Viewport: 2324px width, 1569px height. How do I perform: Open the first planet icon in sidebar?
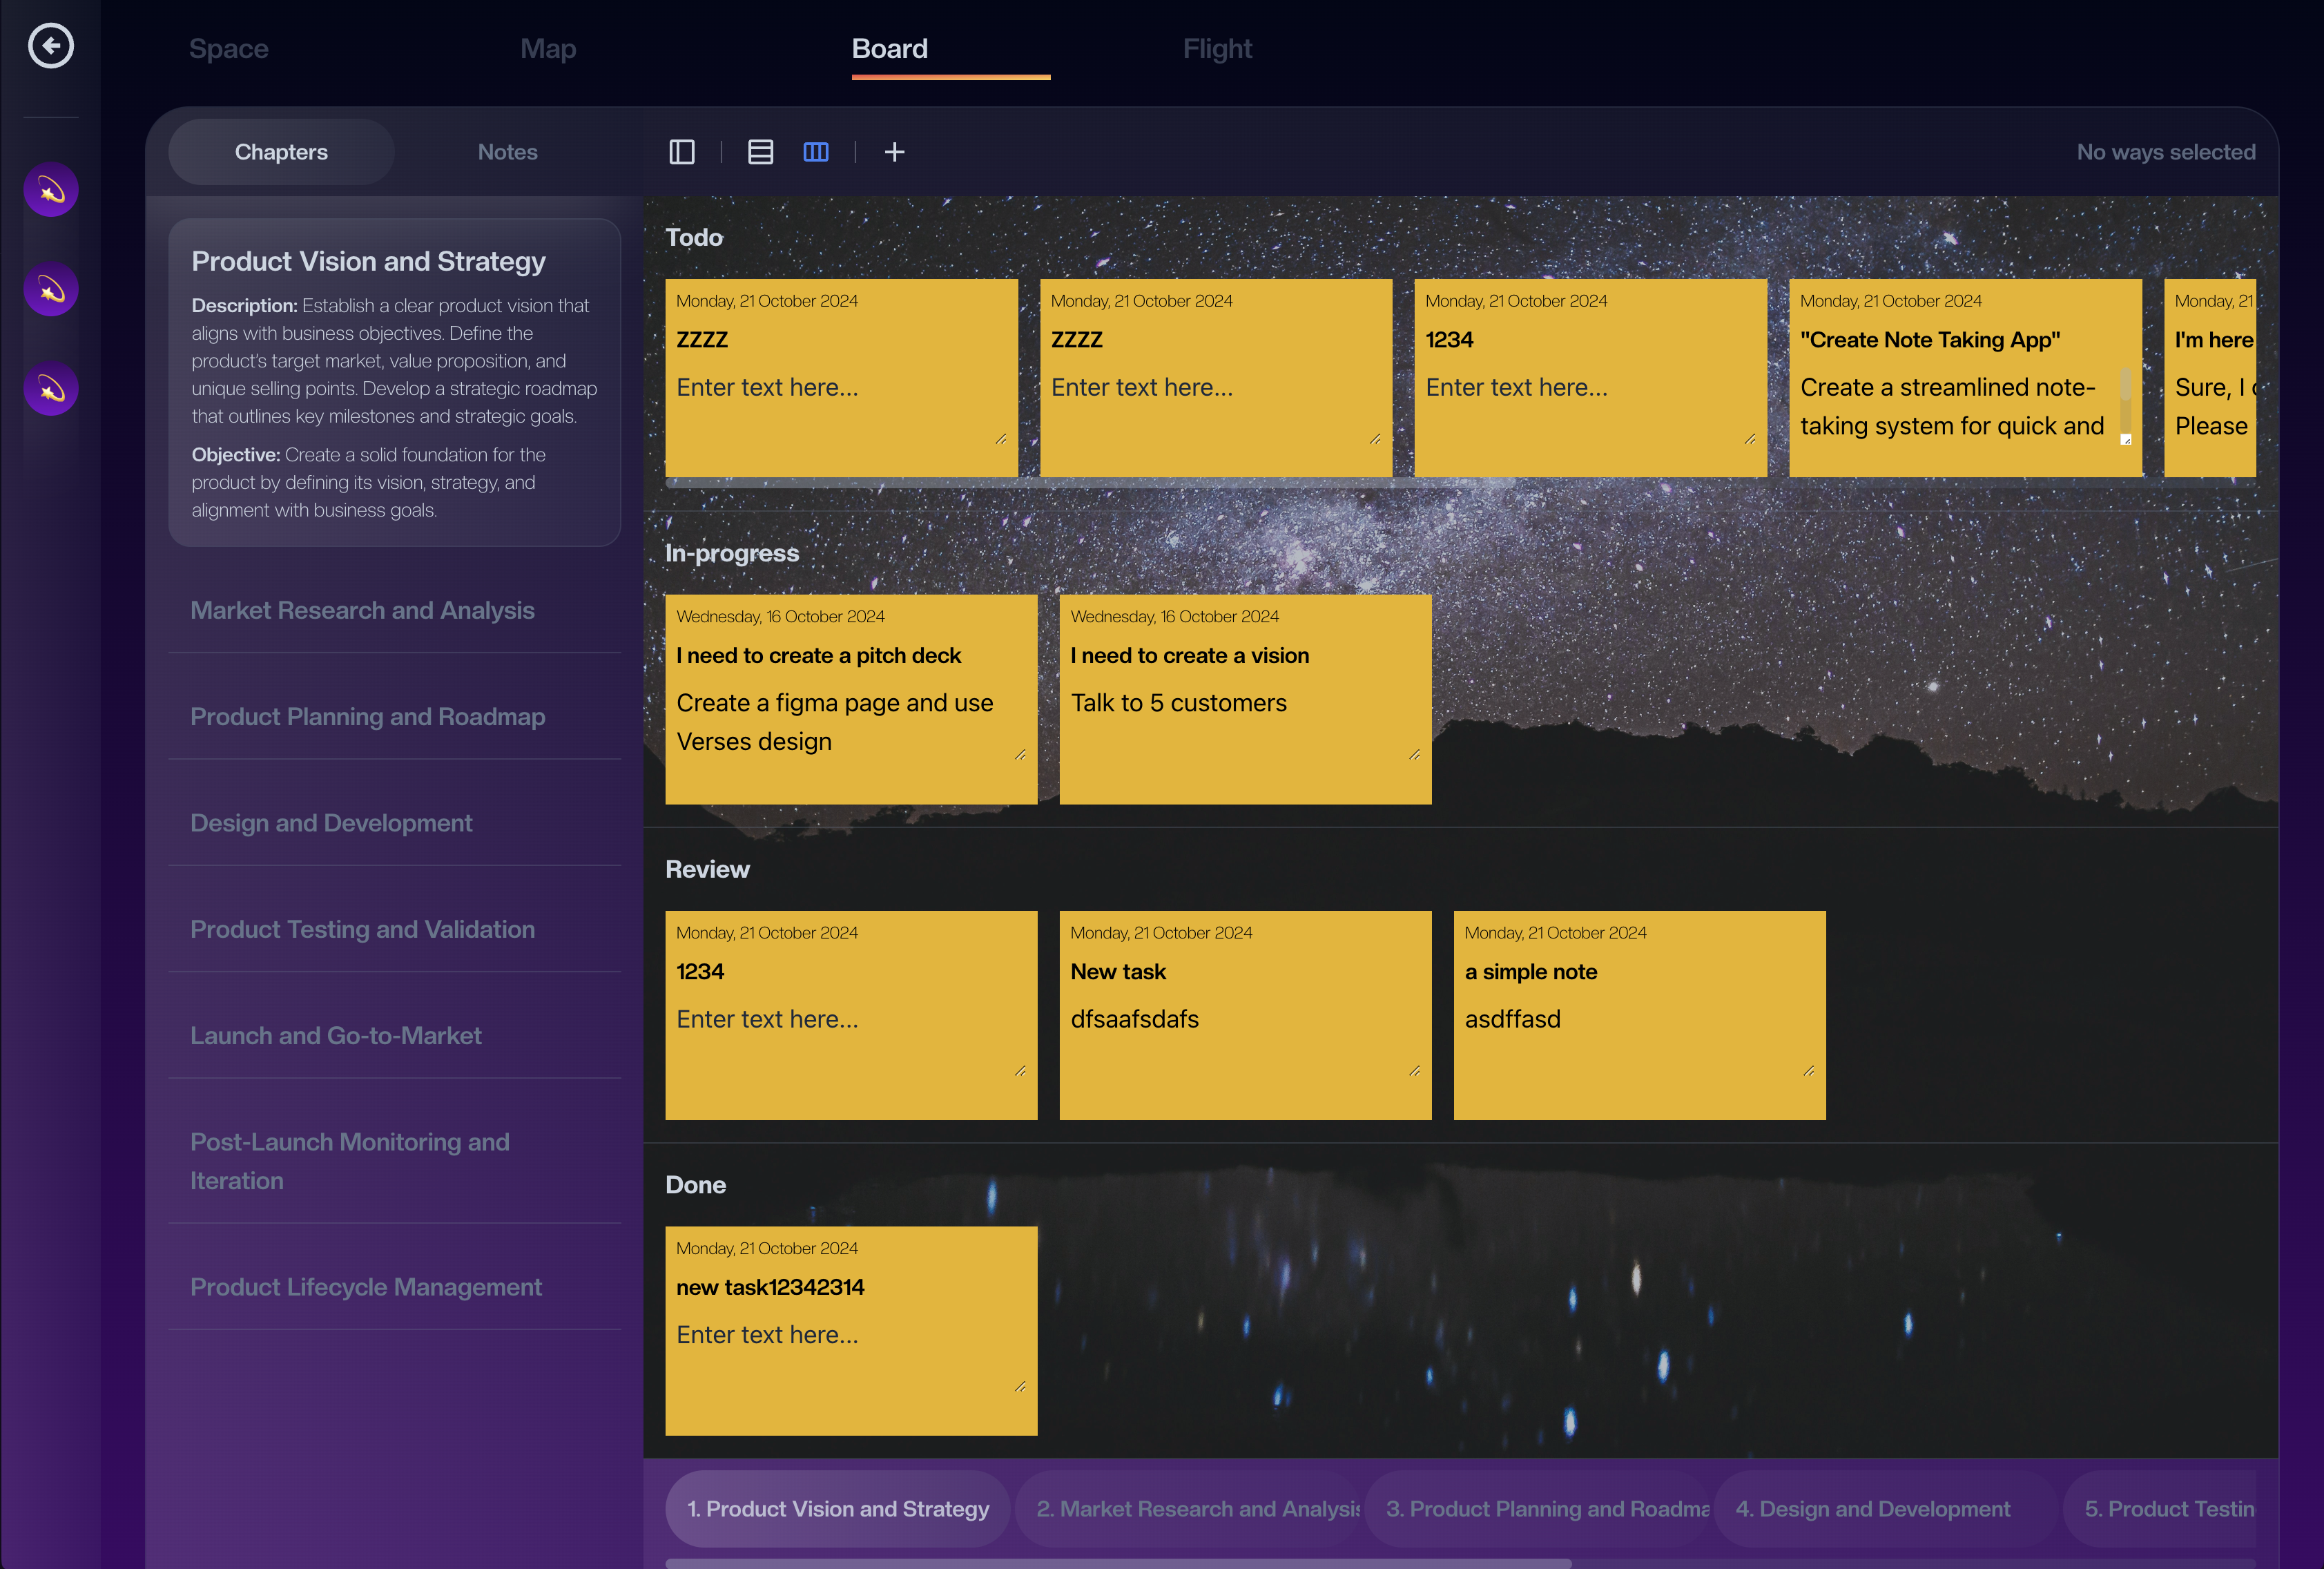point(51,190)
